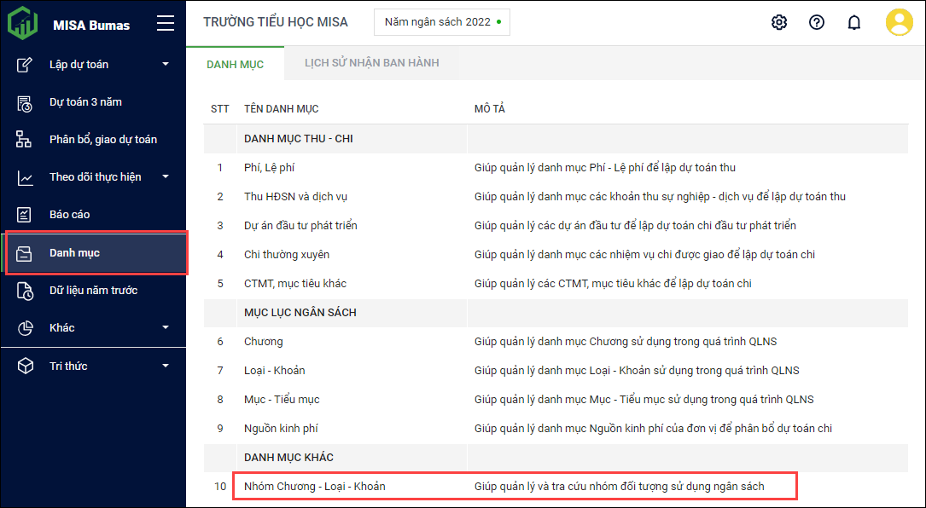Open settings gear icon in header
The height and width of the screenshot is (508, 926).
pos(779,22)
